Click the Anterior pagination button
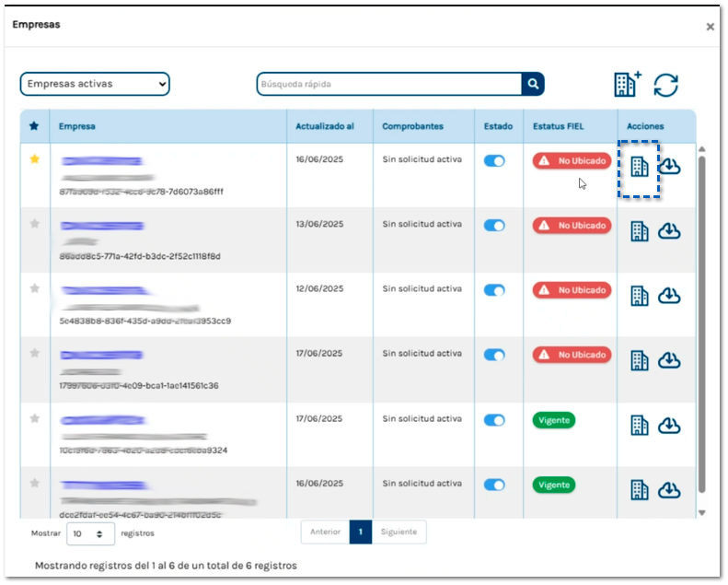This screenshot has width=728, height=585. point(325,532)
